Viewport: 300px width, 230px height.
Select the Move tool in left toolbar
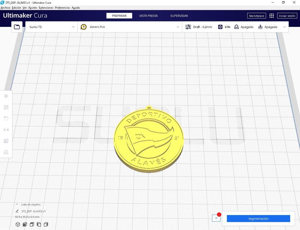[6, 96]
